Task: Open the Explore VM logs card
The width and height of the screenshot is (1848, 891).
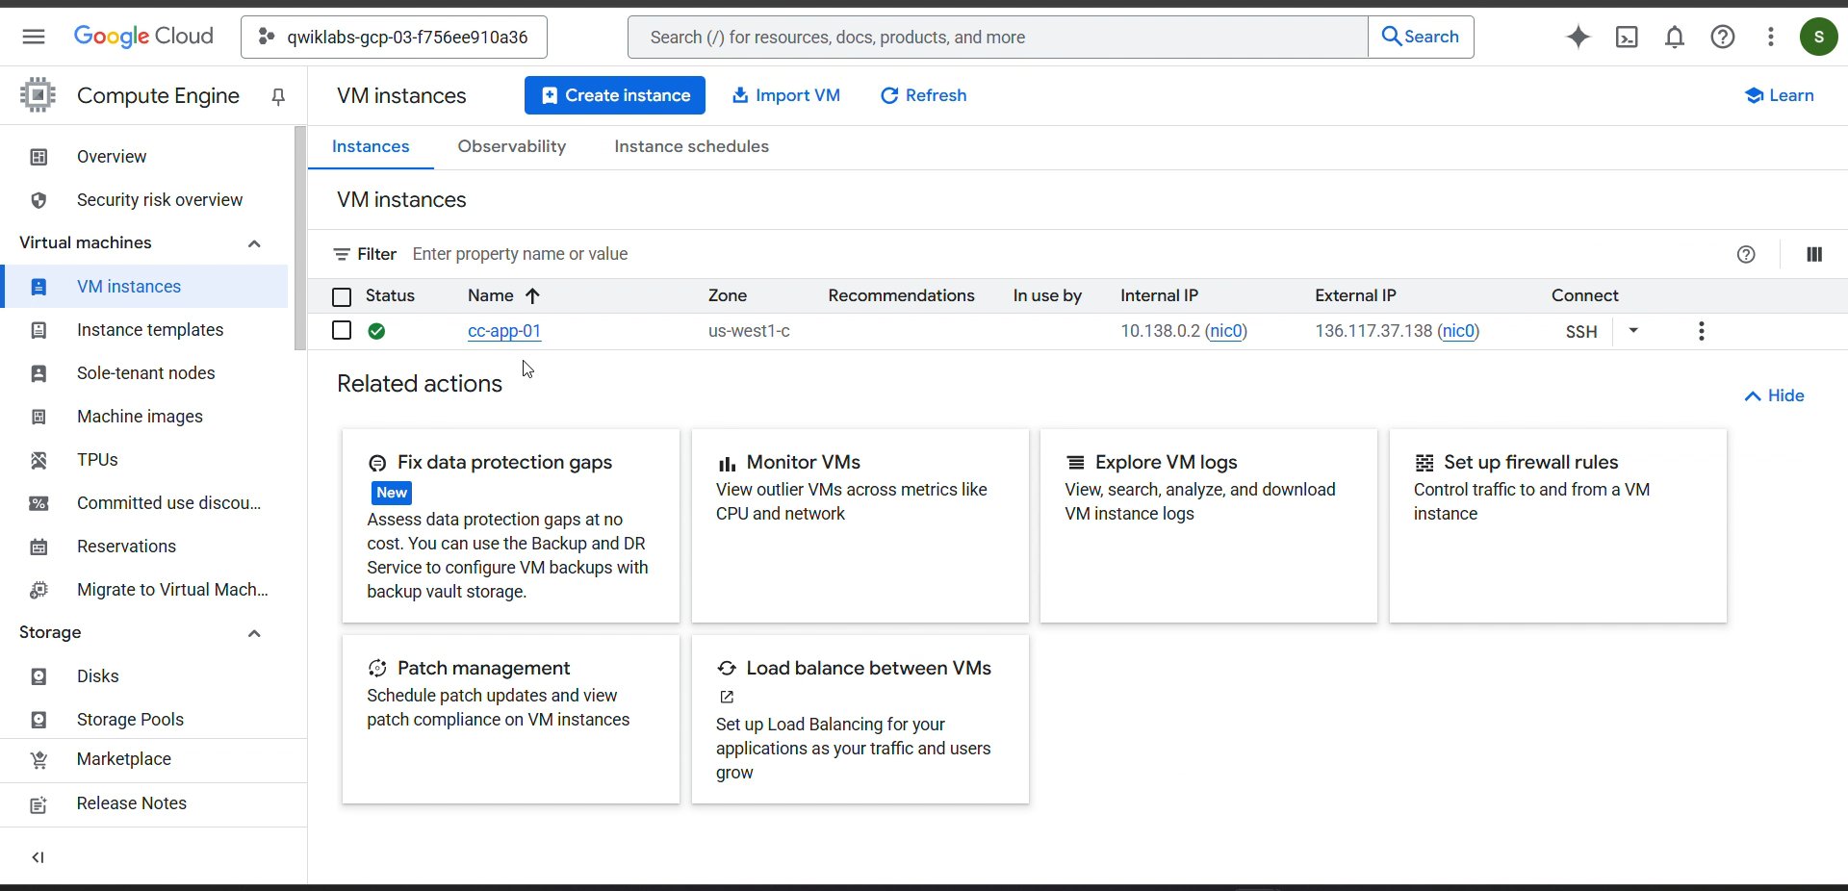Action: click(x=1209, y=526)
